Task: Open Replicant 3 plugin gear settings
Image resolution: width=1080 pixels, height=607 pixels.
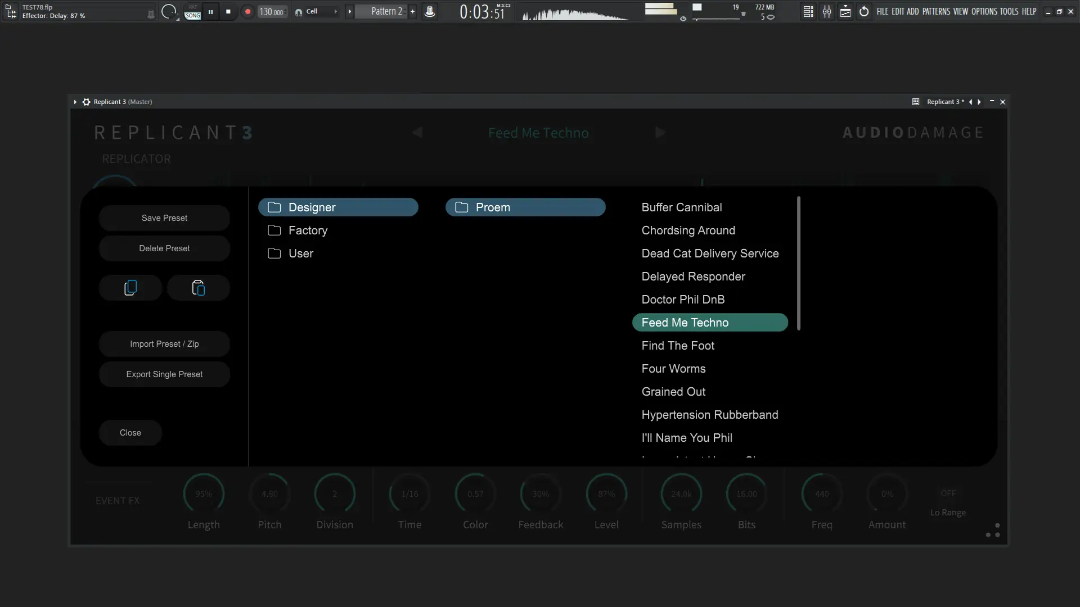Action: [x=86, y=102]
